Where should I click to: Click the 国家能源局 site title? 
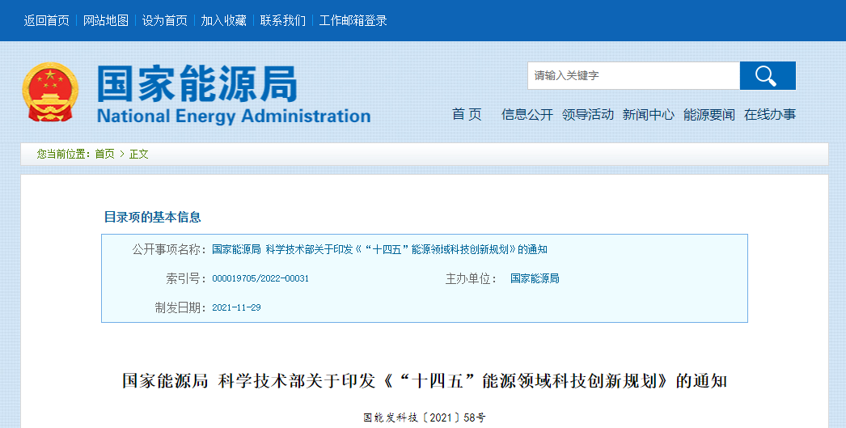[x=197, y=83]
